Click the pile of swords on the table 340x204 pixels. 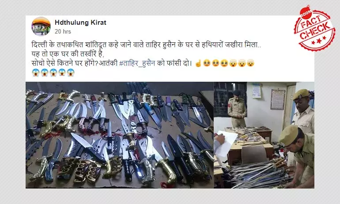click(259, 174)
